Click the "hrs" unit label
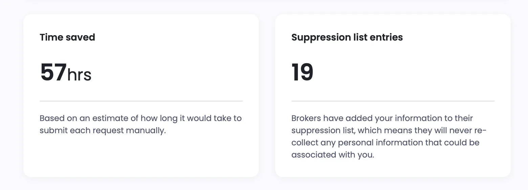 point(79,75)
